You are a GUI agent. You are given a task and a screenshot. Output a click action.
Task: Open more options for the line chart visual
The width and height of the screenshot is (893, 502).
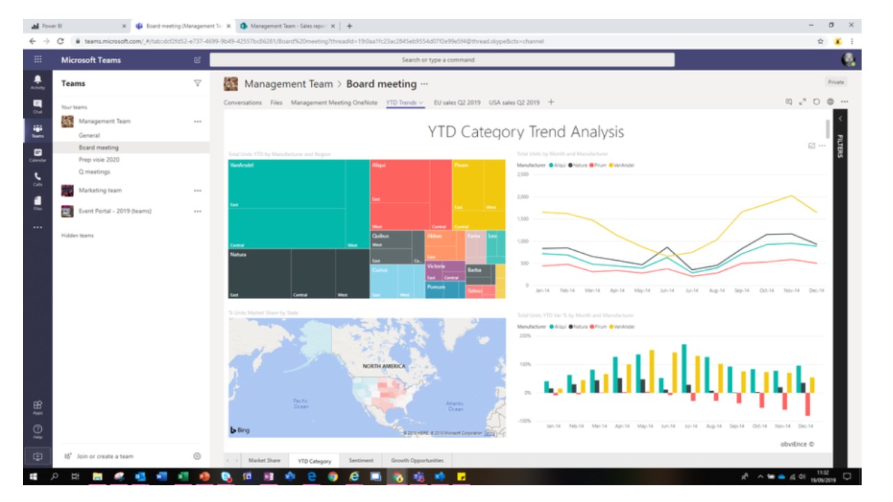point(823,146)
